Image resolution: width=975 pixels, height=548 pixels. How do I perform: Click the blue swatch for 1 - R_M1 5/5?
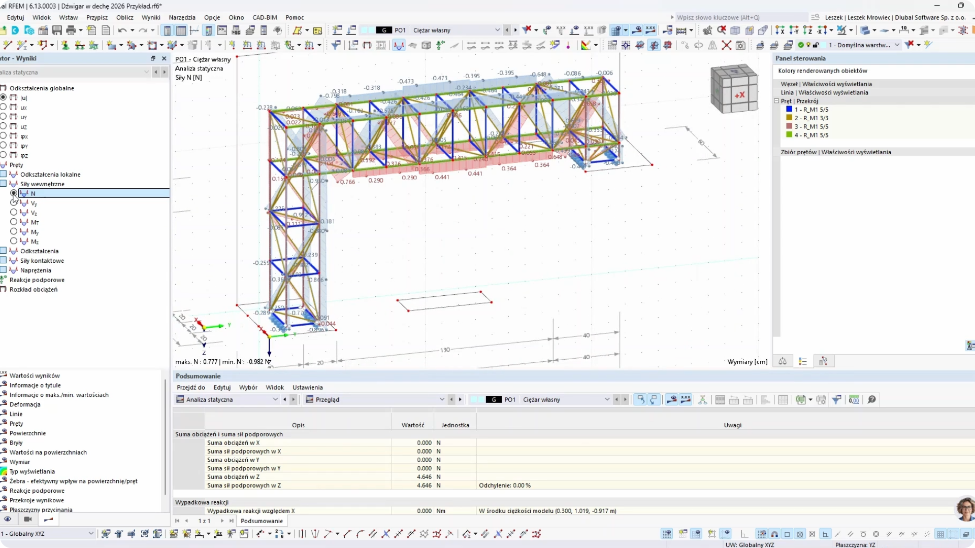coord(789,109)
